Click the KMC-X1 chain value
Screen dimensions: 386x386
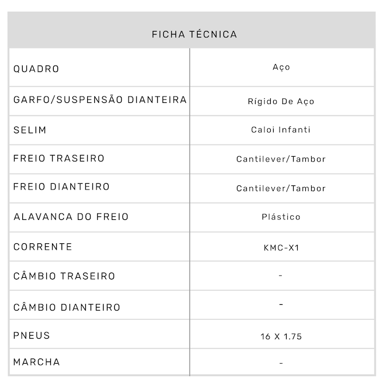coord(281,248)
